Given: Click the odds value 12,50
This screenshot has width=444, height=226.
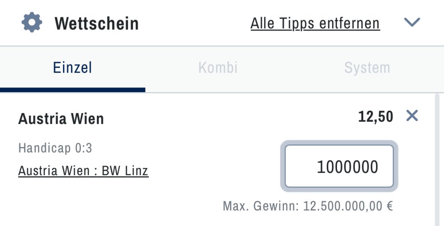Looking at the screenshot, I should tap(376, 117).
